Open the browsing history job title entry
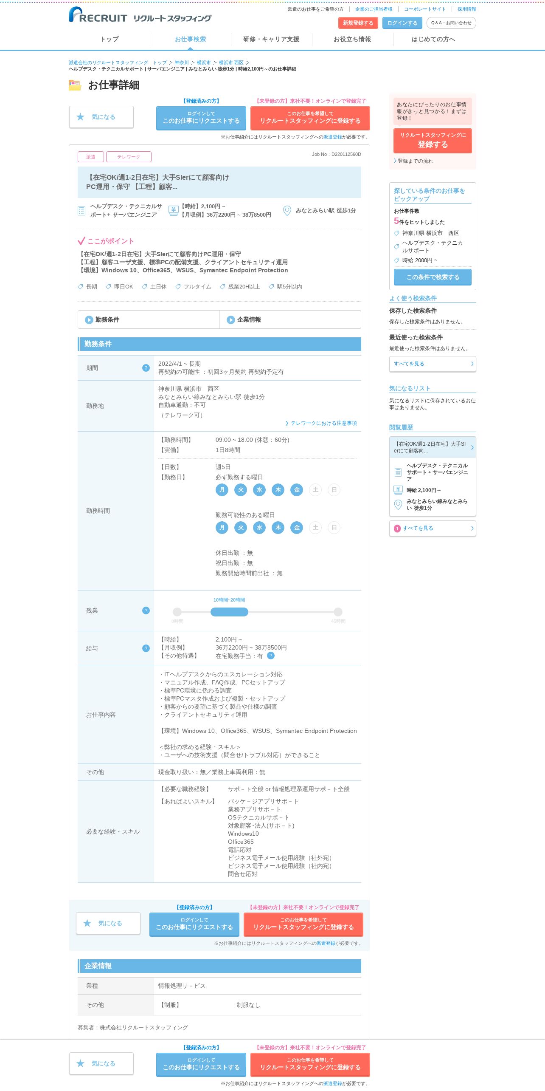This screenshot has width=545, height=1091. coord(433,447)
